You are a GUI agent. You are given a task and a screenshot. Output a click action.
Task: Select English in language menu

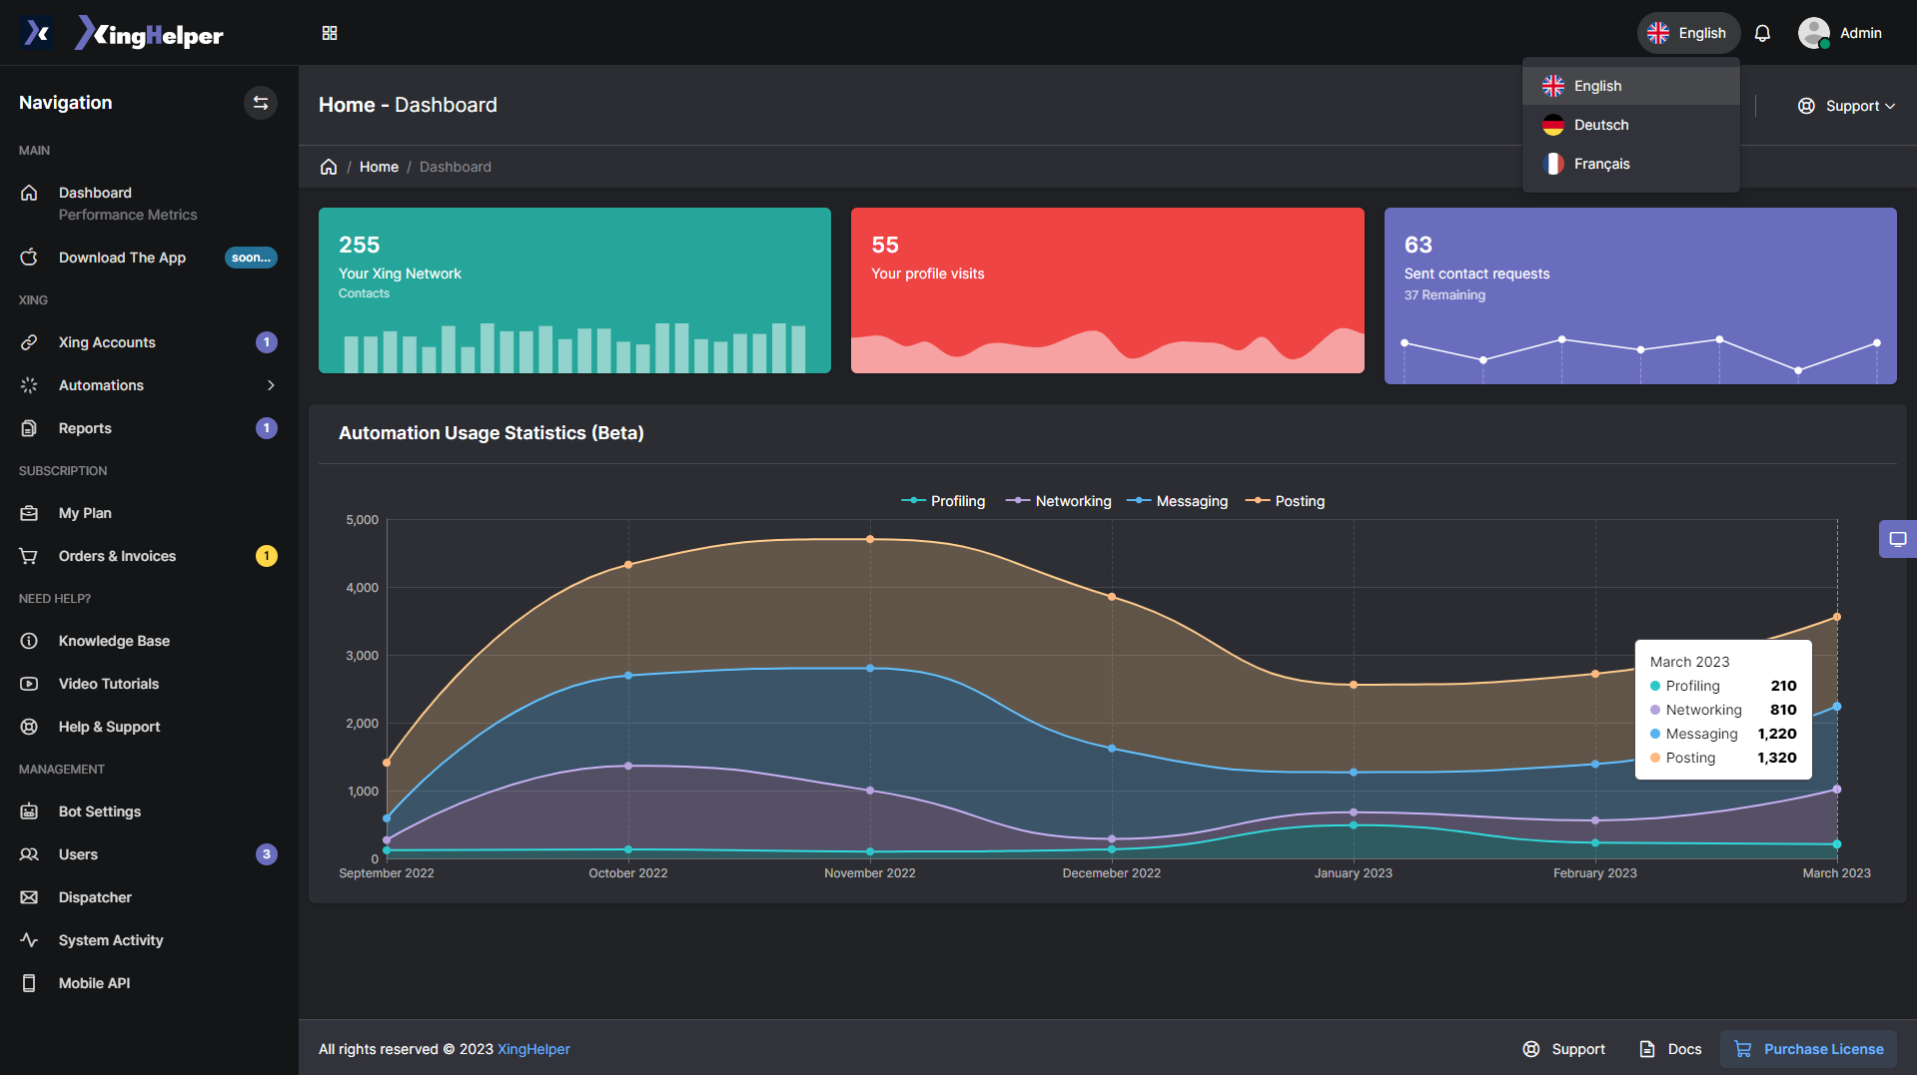point(1631,86)
